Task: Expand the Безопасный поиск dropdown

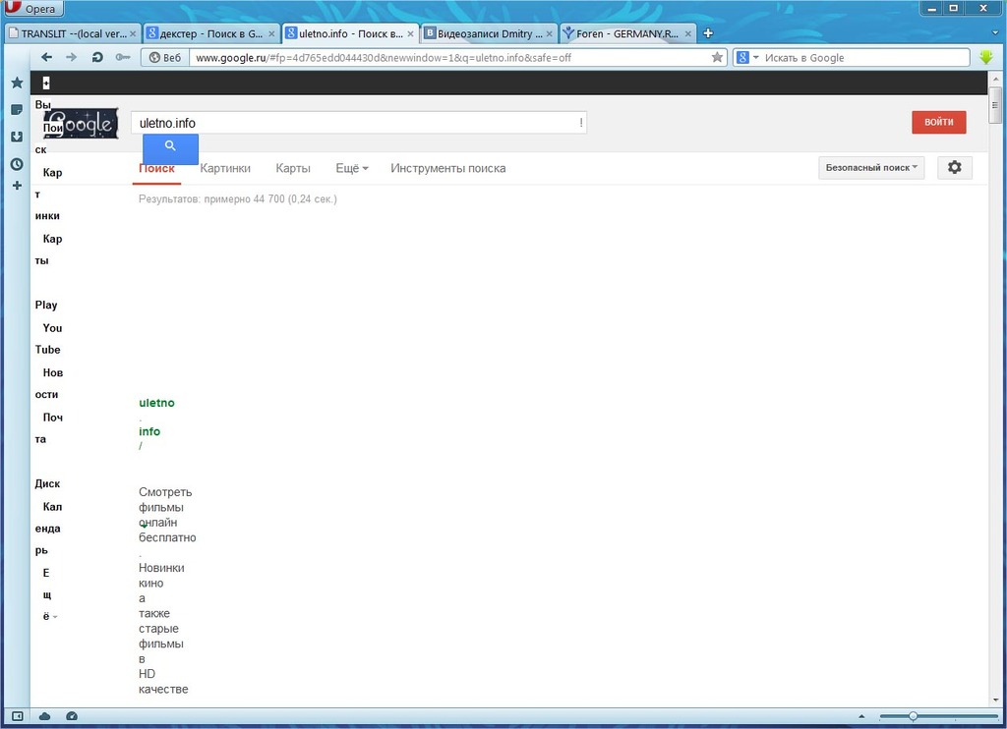Action: tap(871, 167)
